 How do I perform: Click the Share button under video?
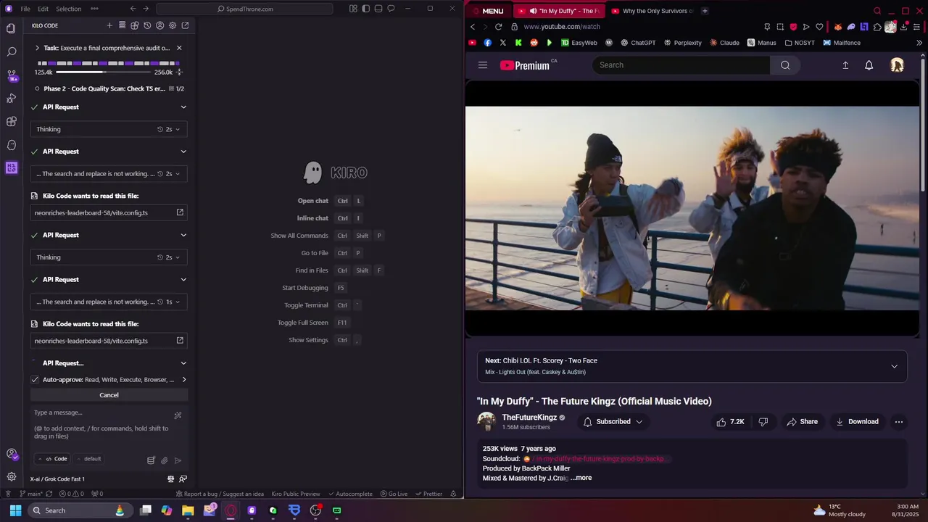[802, 422]
